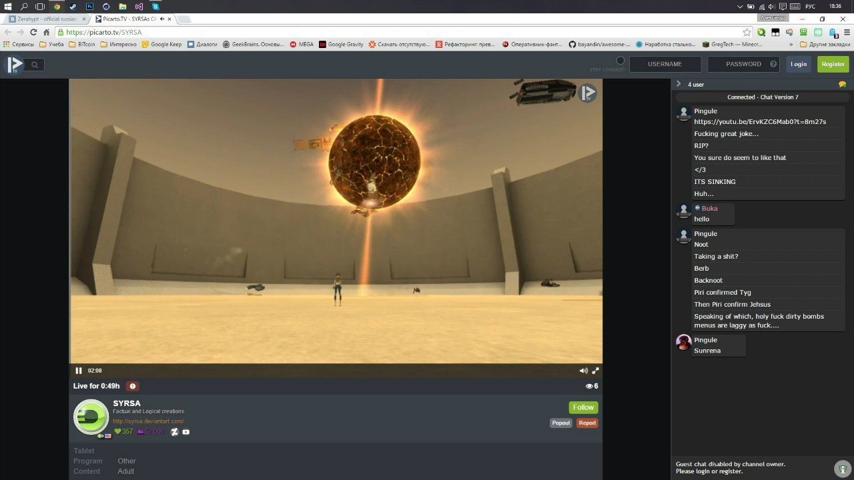Switch to the Zerahypt browser tab
854x480 pixels.
[x=47, y=19]
